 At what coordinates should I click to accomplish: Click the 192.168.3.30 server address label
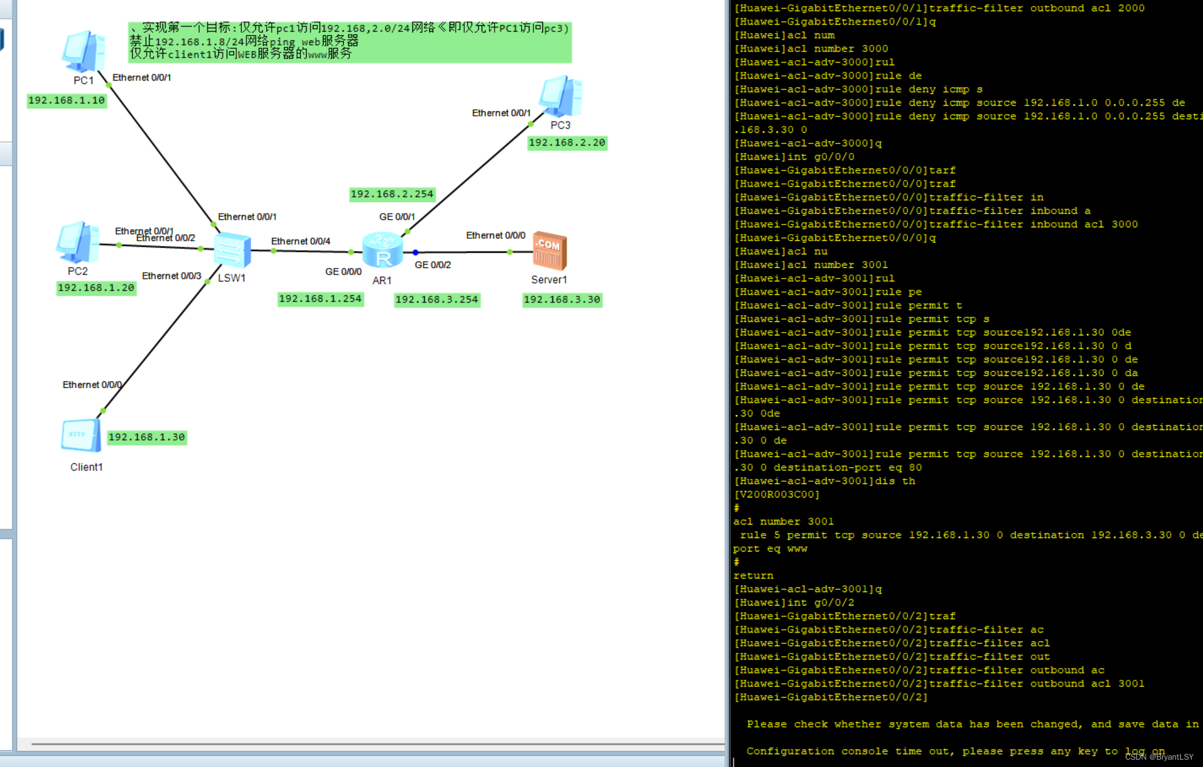(x=562, y=300)
